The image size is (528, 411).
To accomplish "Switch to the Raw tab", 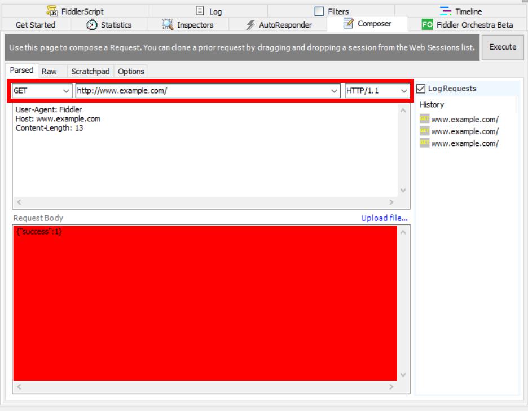I will point(49,72).
